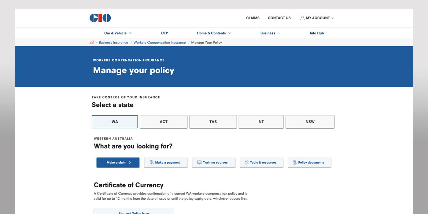The image size is (428, 214).
Task: Click the home icon in breadcrumb
Action: 92,42
